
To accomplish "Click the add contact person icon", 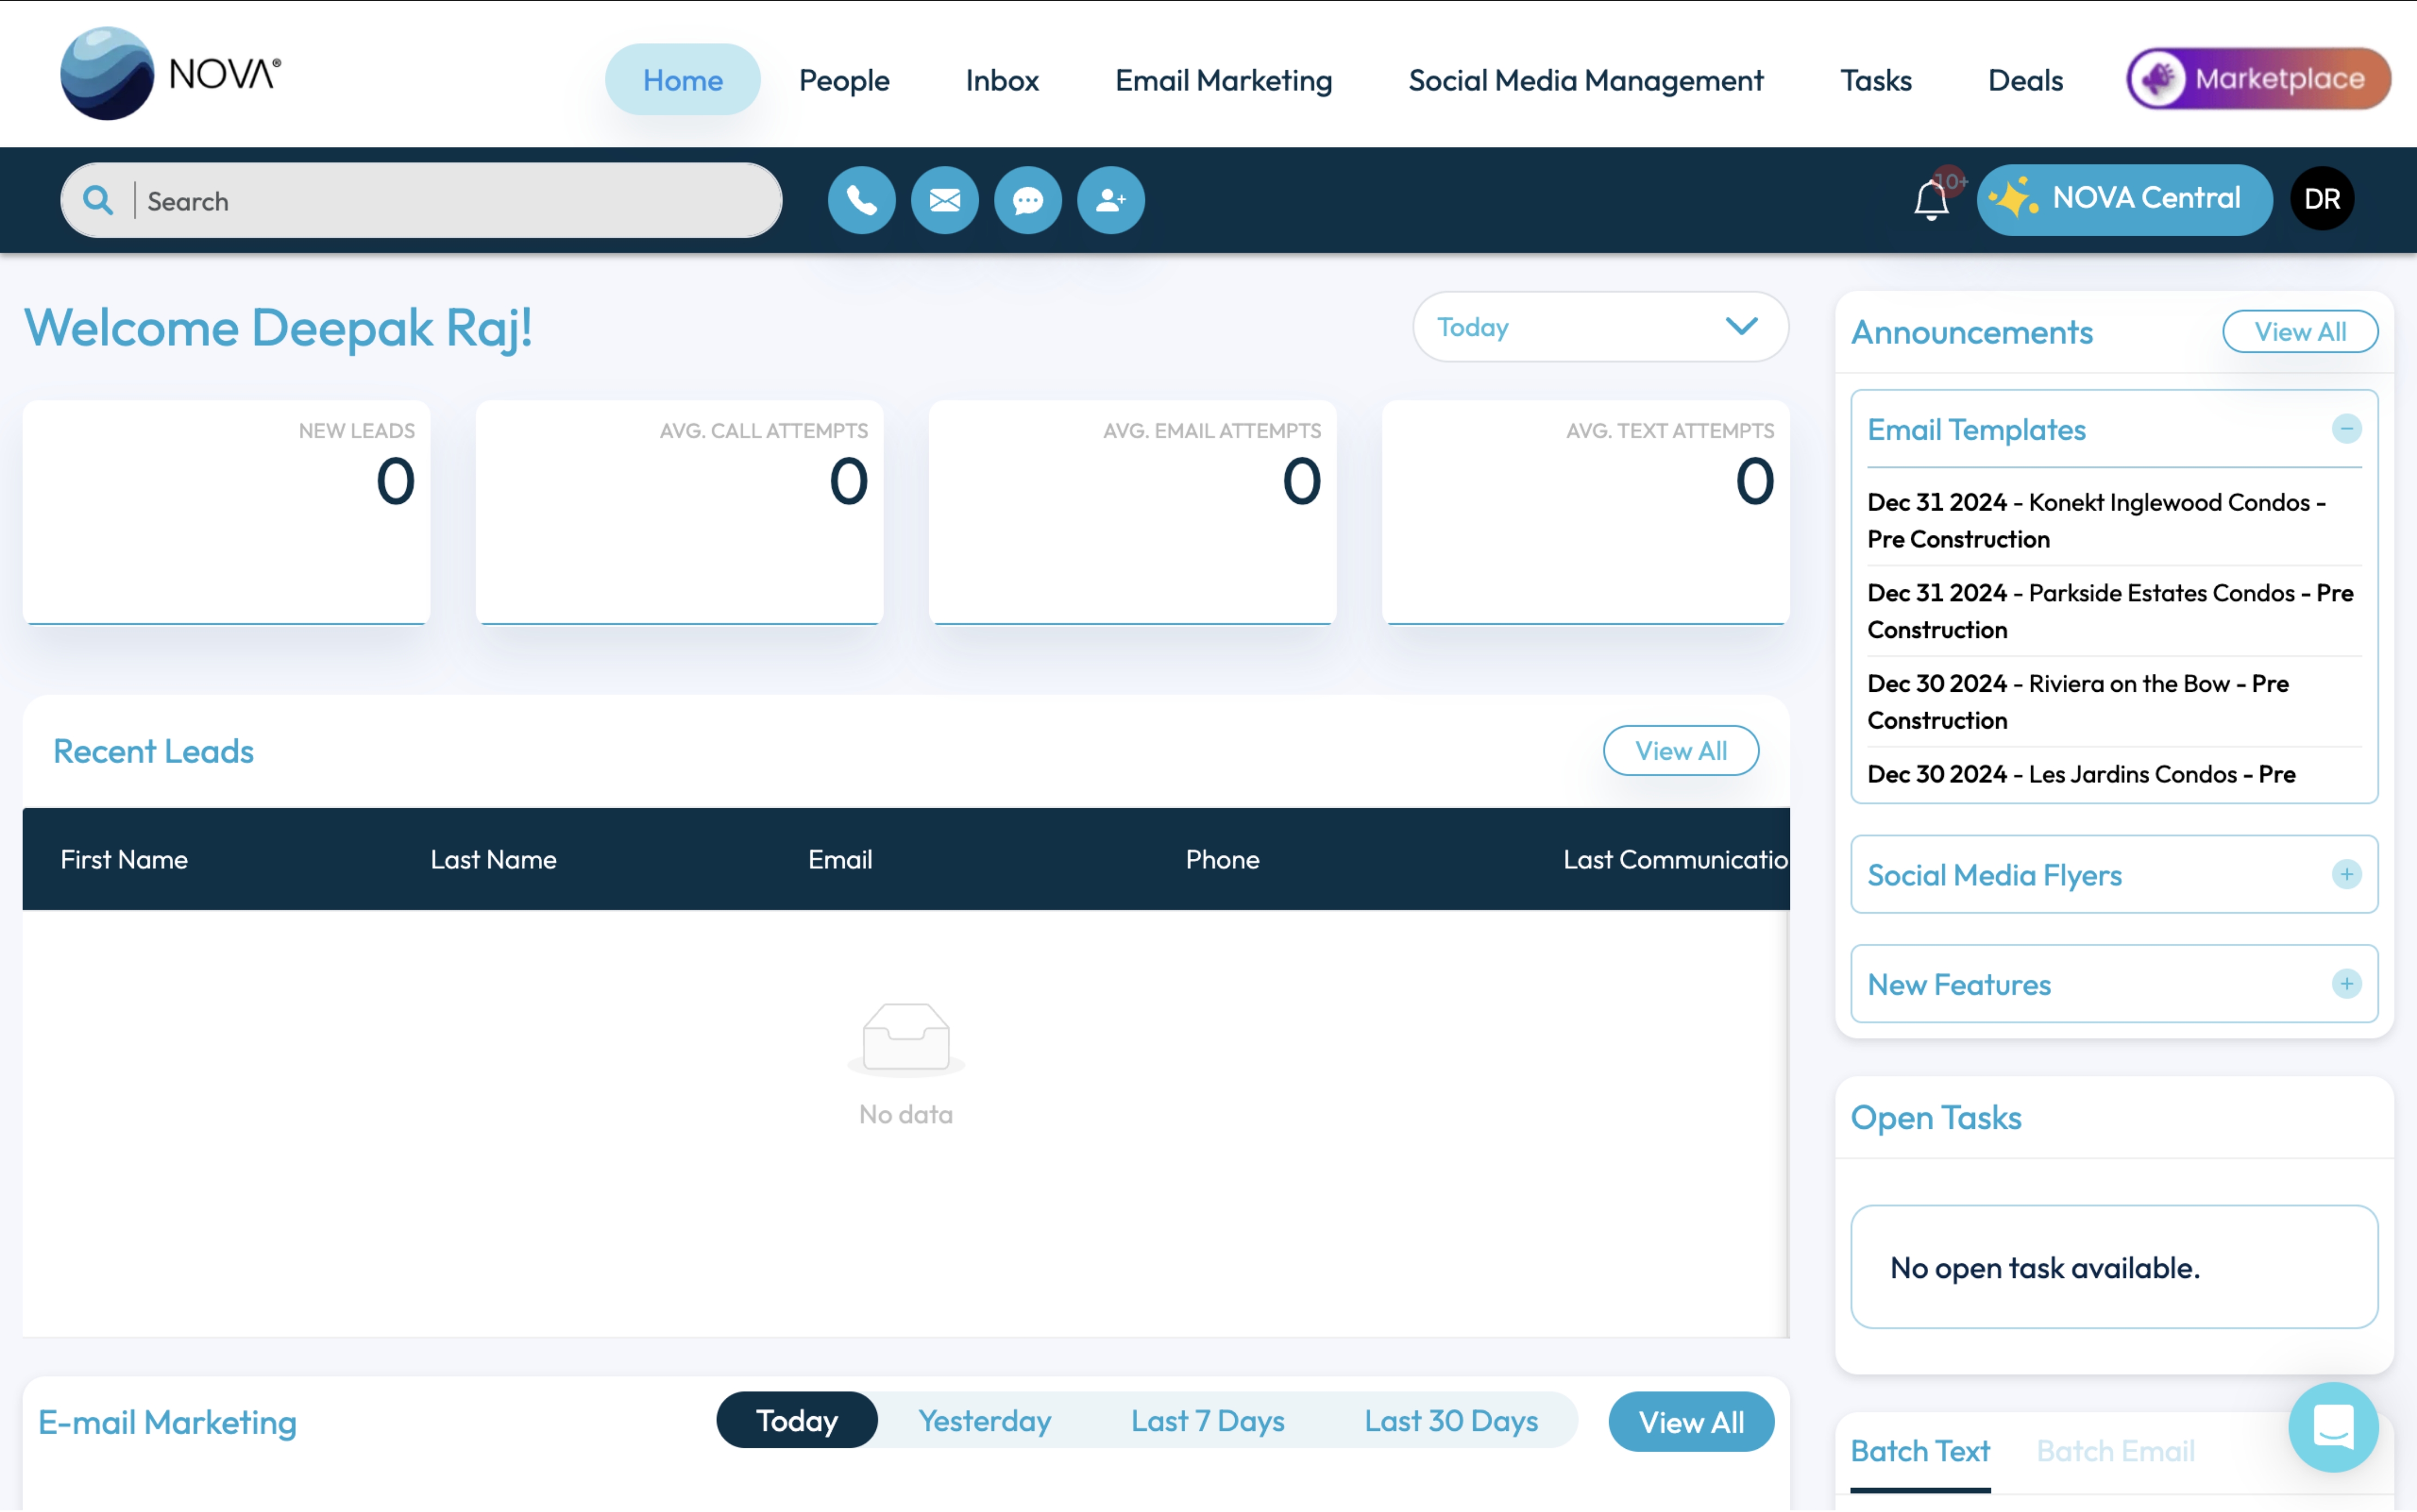I will pos(1110,200).
